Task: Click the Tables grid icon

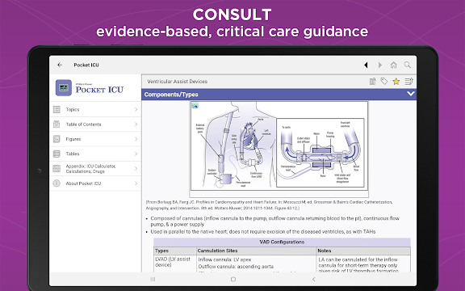Action: click(x=57, y=154)
